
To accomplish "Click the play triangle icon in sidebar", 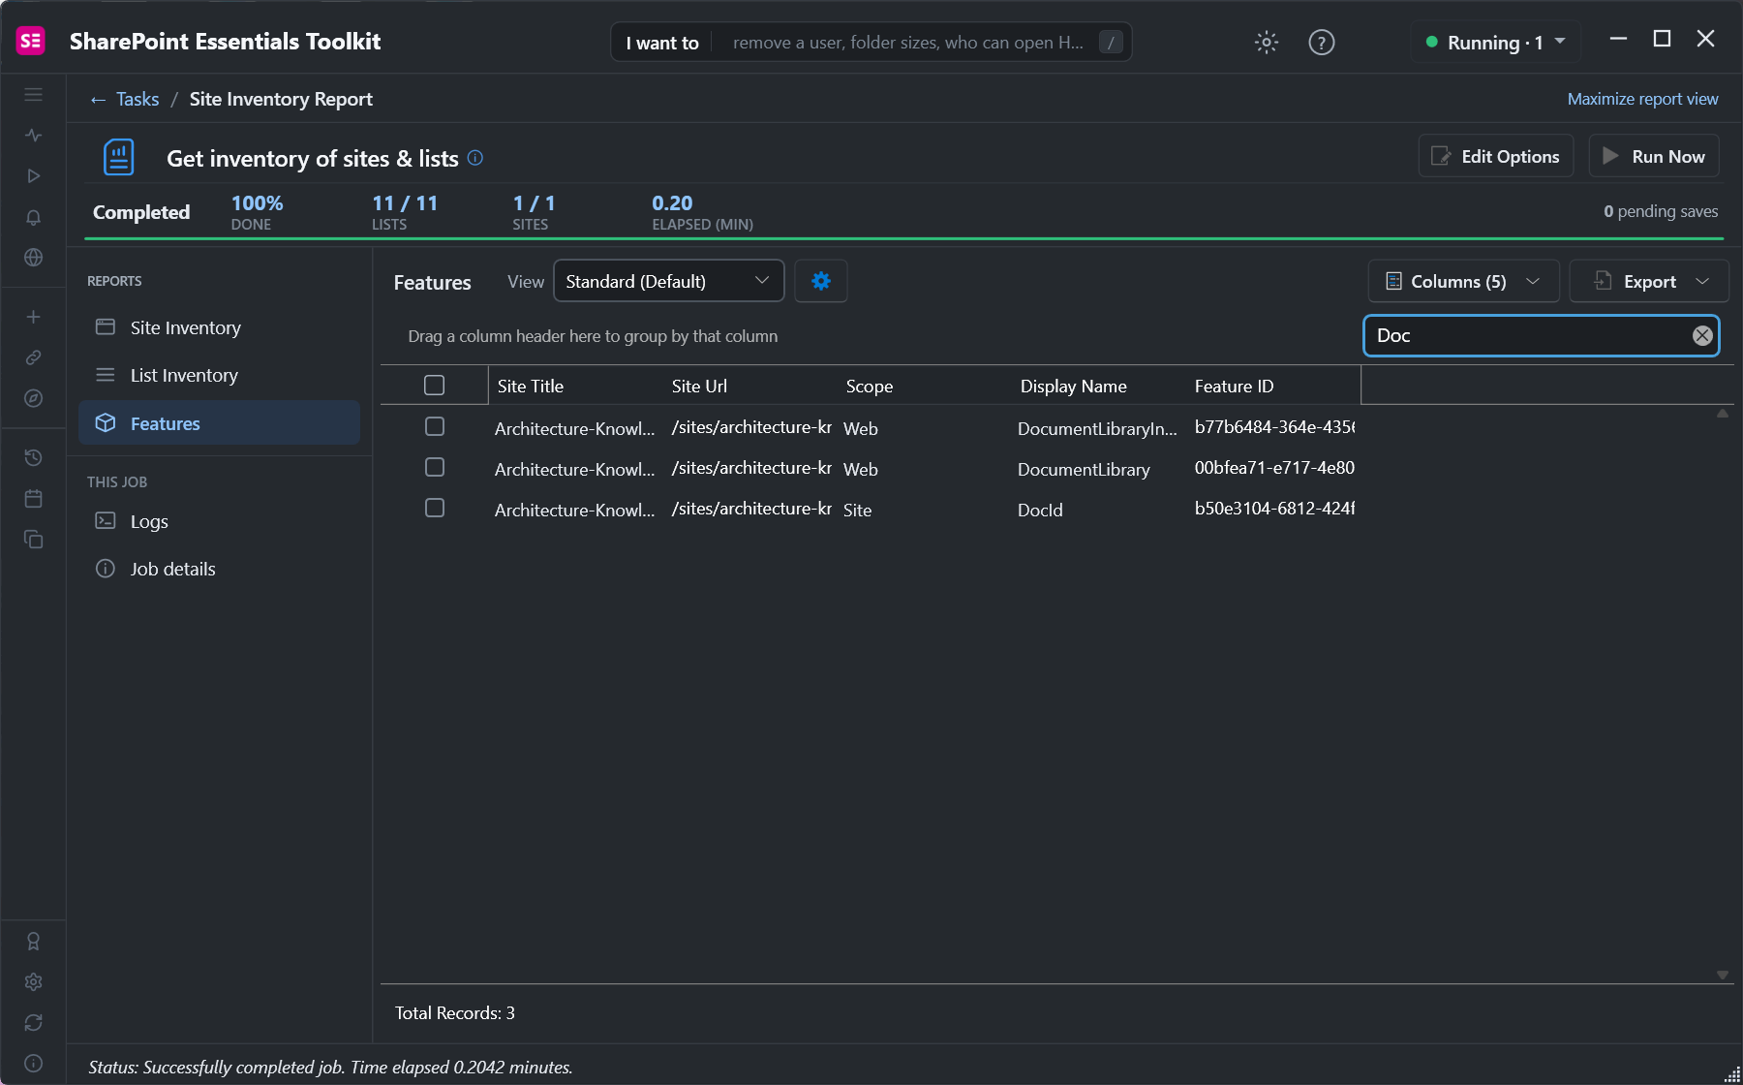I will (x=33, y=176).
